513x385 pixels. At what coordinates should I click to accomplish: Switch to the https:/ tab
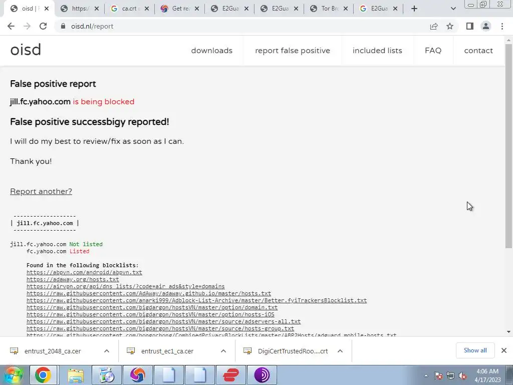coord(80,9)
